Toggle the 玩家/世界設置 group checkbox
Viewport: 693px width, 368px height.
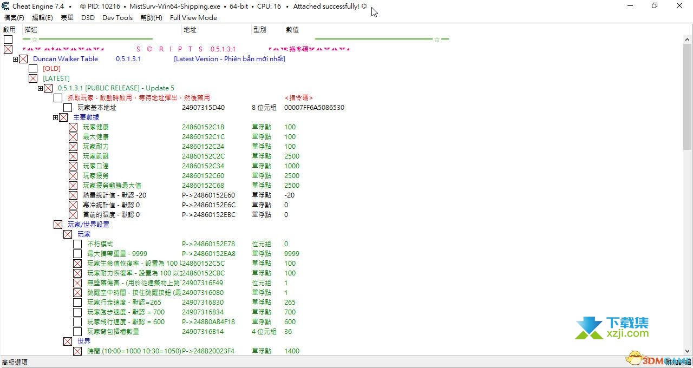pyautogui.click(x=58, y=225)
